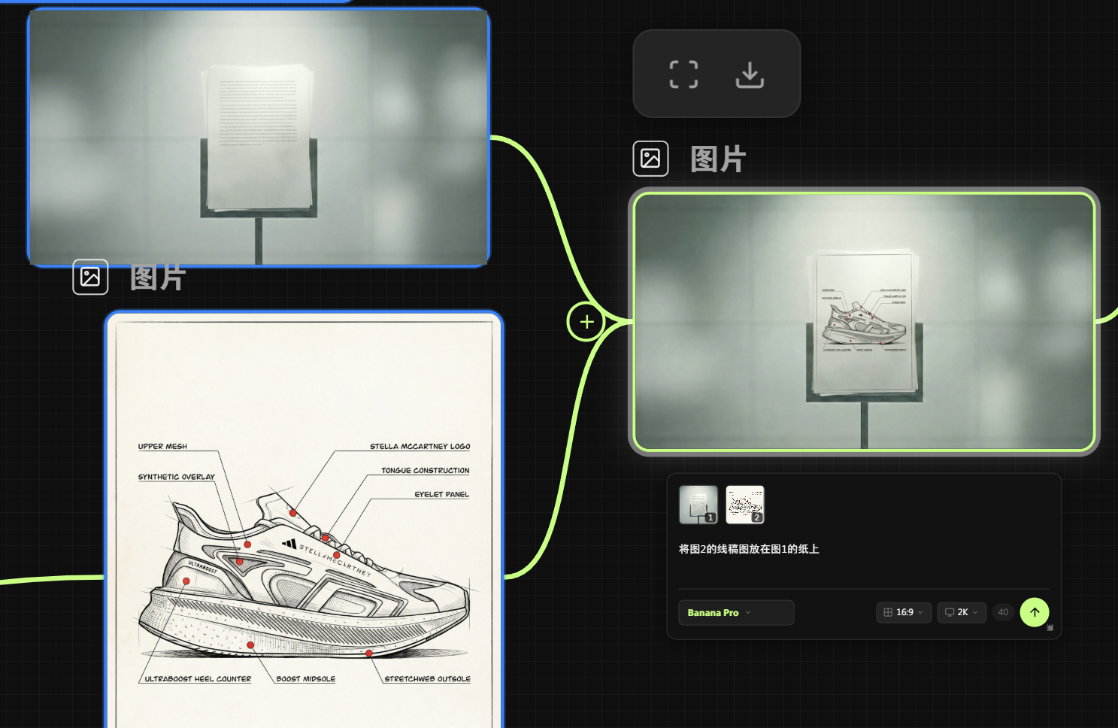Open the 2K resolution dropdown
Screen dimensions: 1118x728
[x=962, y=612]
